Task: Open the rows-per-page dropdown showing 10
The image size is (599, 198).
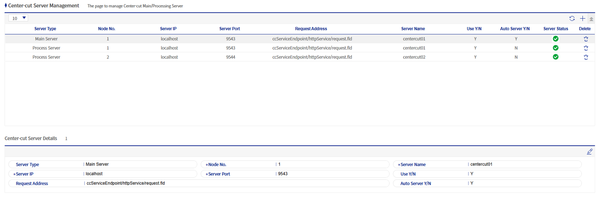Action: [18, 18]
